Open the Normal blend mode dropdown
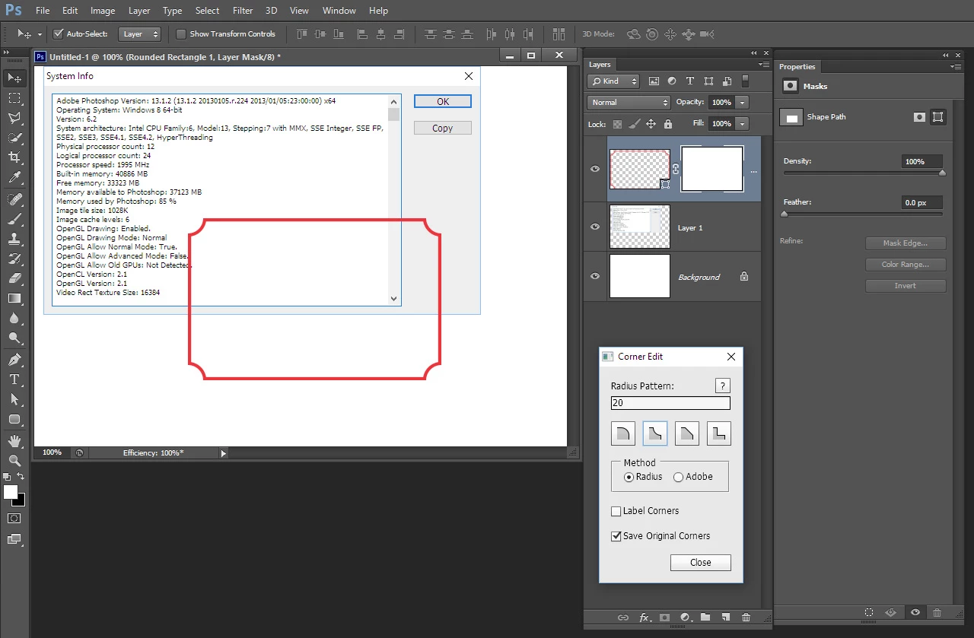The width and height of the screenshot is (974, 638). click(629, 102)
